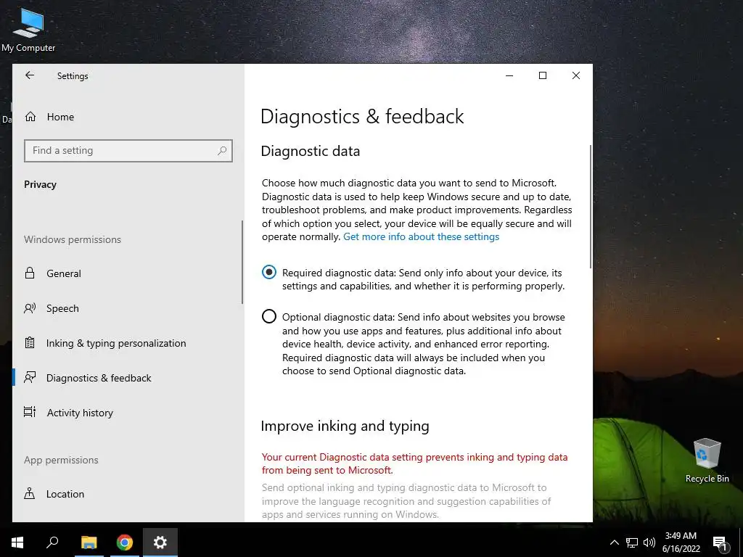
Task: Click the Speech icon in sidebar
Action: [29, 308]
